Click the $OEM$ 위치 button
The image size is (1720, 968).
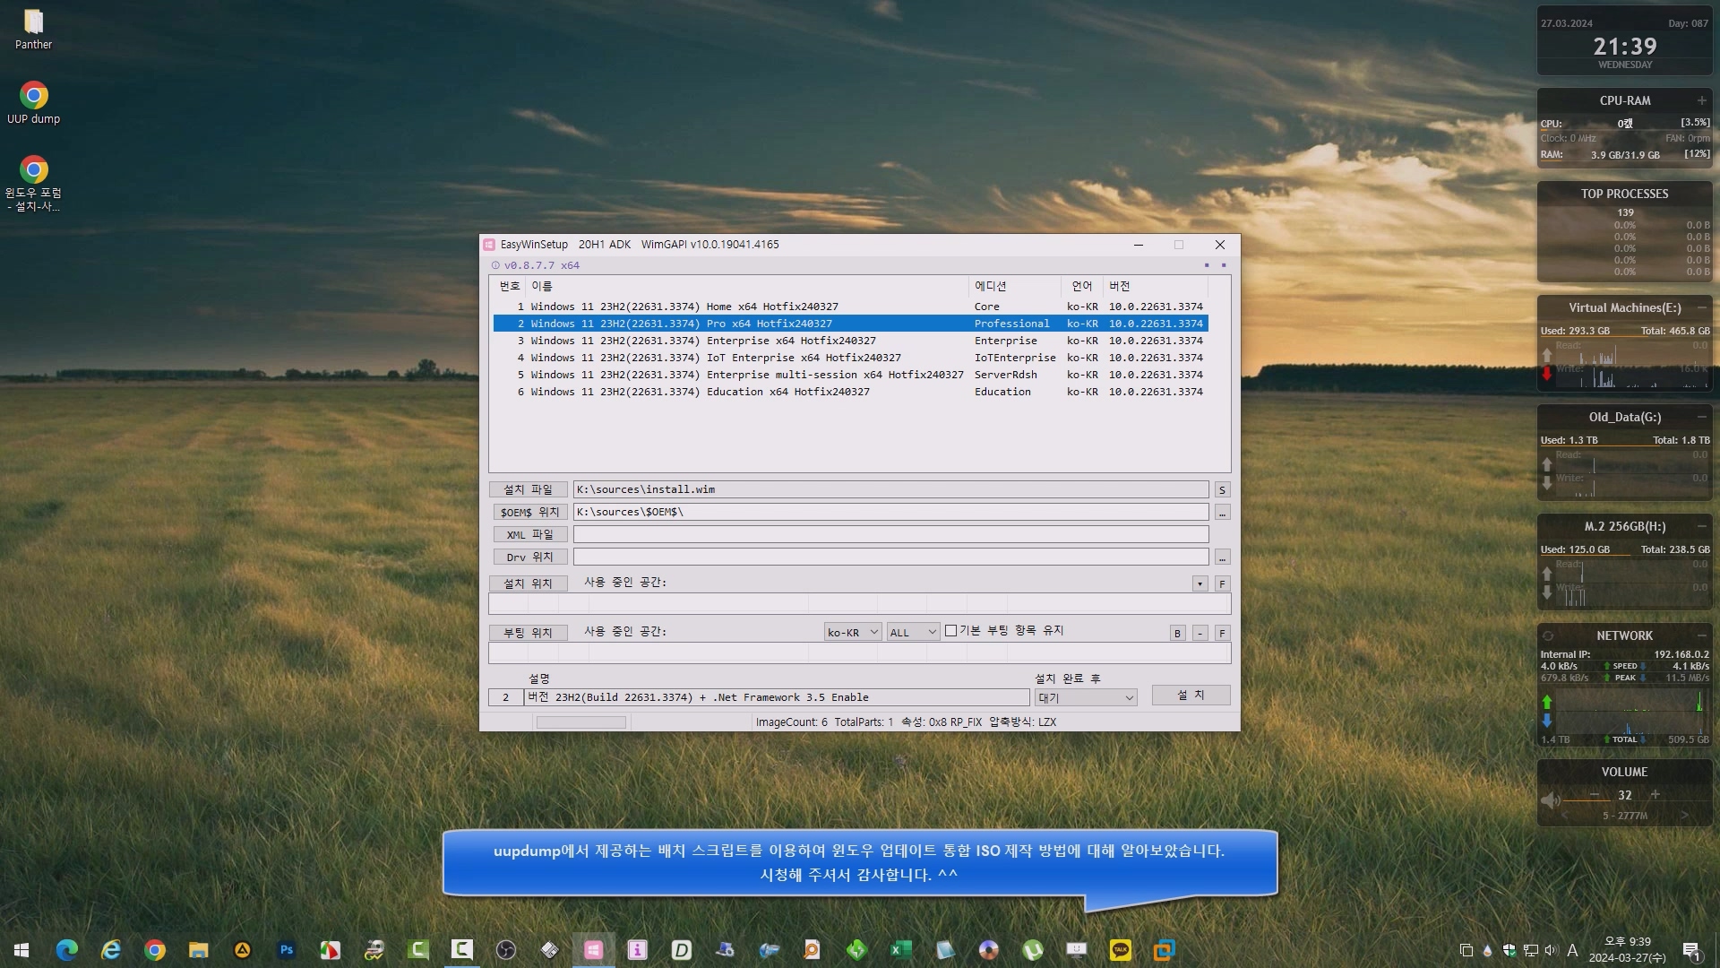[529, 512]
